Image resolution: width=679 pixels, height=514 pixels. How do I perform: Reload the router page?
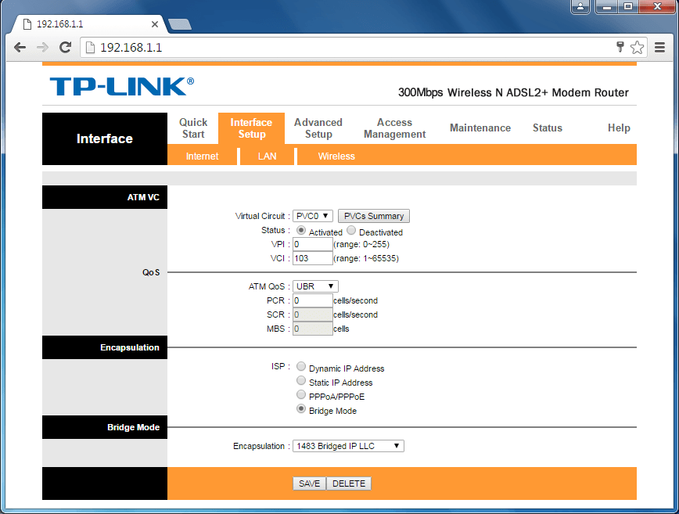pos(66,47)
